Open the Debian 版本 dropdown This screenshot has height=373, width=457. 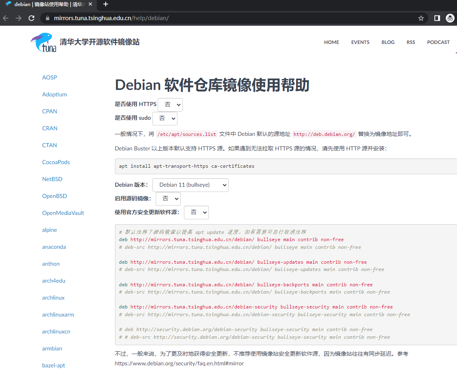(190, 185)
